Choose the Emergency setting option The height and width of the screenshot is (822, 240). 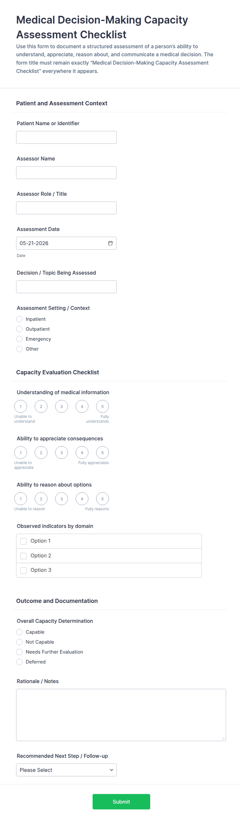pyautogui.click(x=19, y=339)
